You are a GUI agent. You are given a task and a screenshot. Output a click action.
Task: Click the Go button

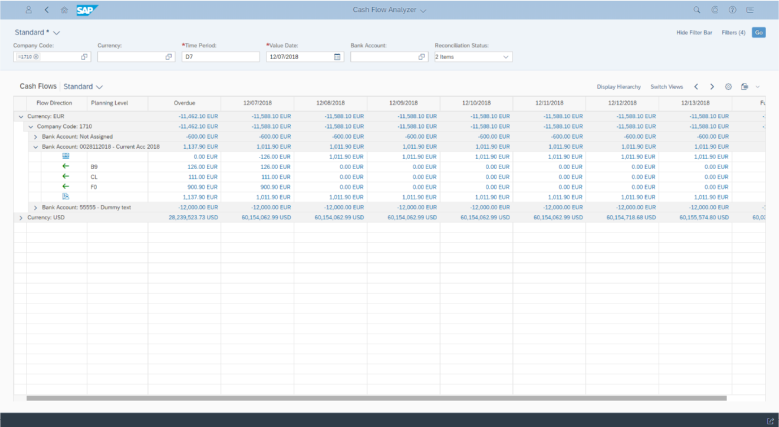pyautogui.click(x=759, y=33)
